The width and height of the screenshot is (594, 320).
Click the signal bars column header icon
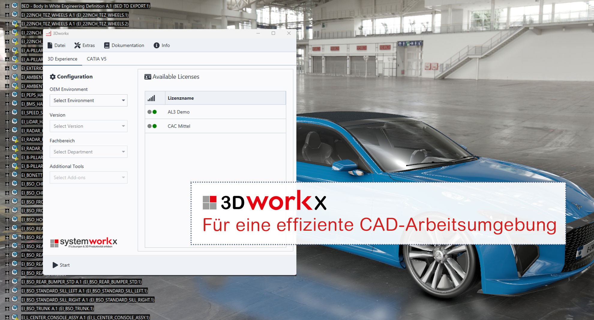[151, 98]
